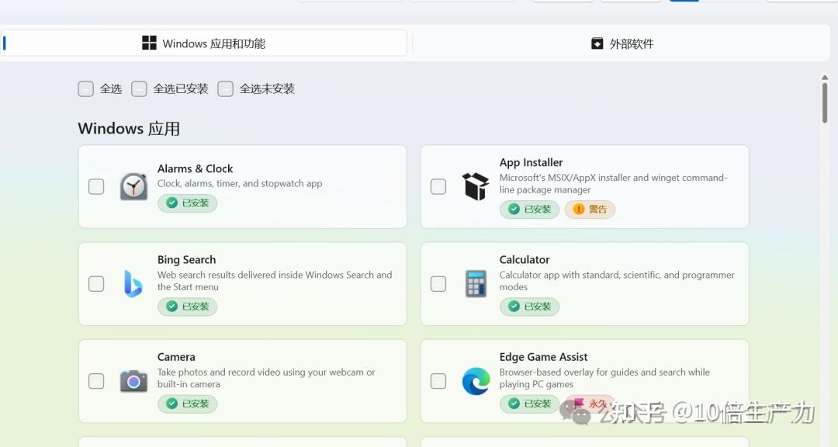This screenshot has width=838, height=447.
Task: Click the Edge Game Assist icon
Action: tap(476, 381)
